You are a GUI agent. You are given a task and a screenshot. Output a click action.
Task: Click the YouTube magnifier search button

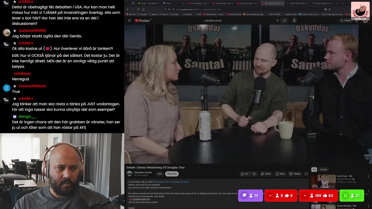[x=285, y=21]
